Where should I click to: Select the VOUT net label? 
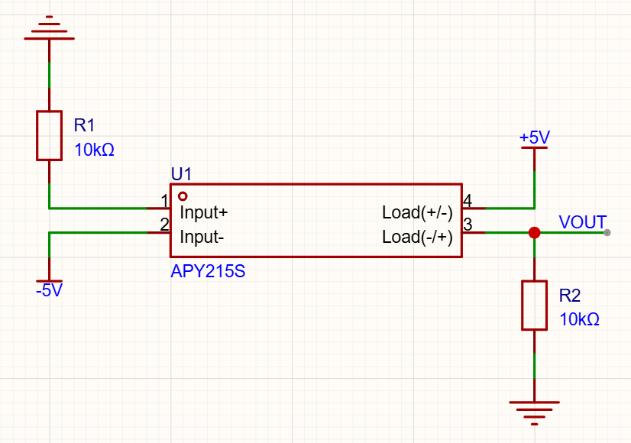582,222
